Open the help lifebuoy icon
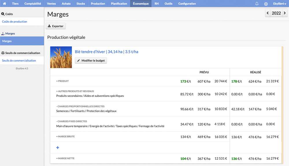This screenshot has width=289, height=166. pos(266,4)
